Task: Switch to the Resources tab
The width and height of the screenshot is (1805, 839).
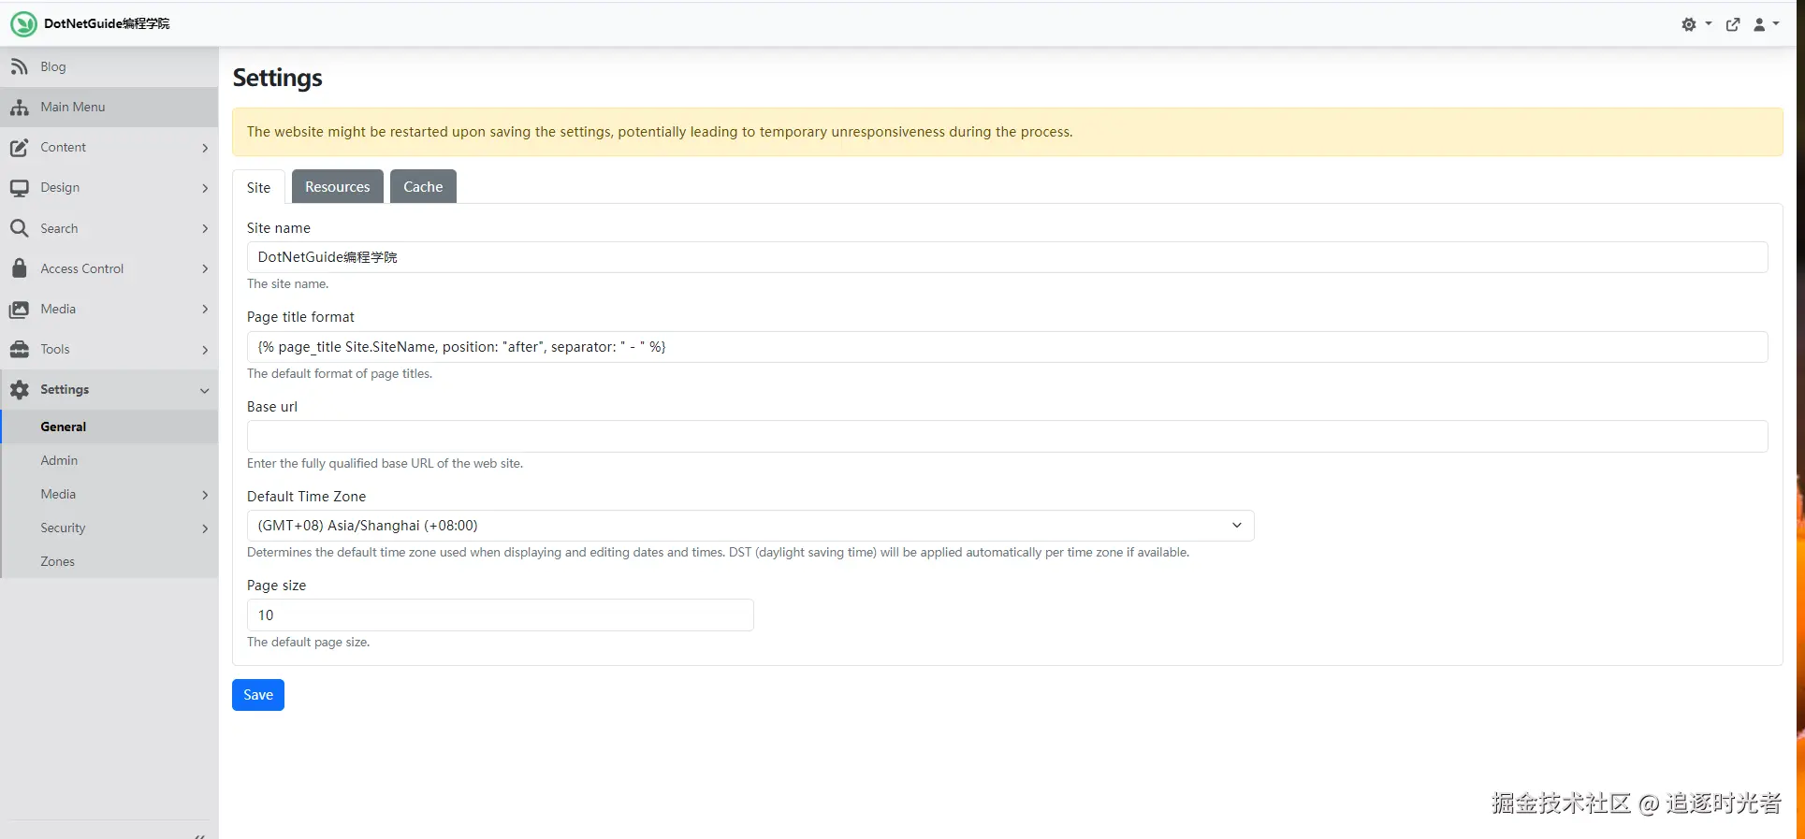Action: point(337,187)
